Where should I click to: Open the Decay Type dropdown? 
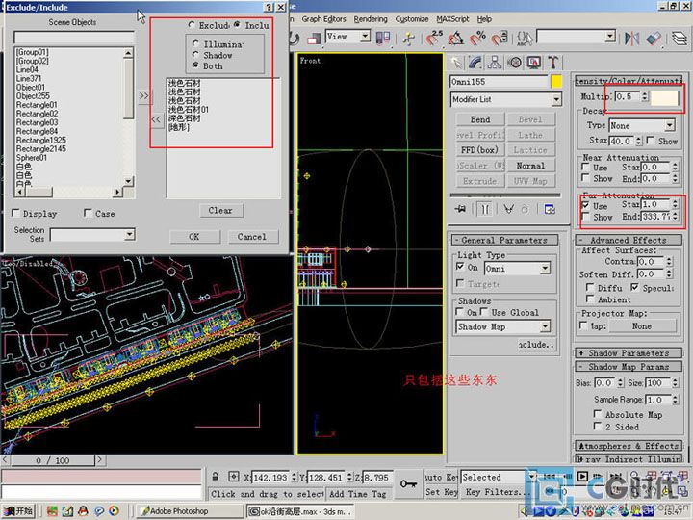point(670,125)
